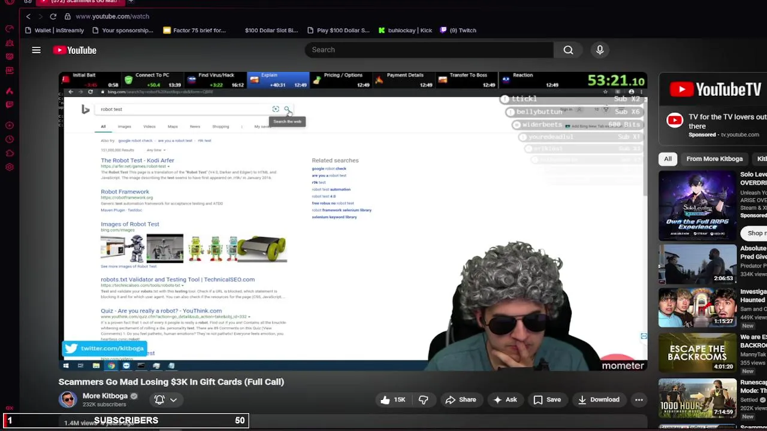The image size is (767, 431).
Task: Open GX Control speedometer in sidebar
Action: [10, 29]
